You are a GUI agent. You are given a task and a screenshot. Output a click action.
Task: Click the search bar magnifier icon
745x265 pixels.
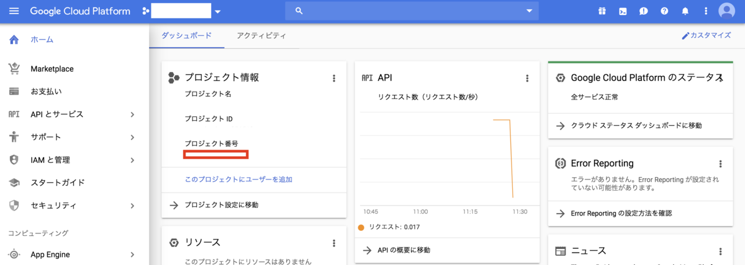click(299, 11)
